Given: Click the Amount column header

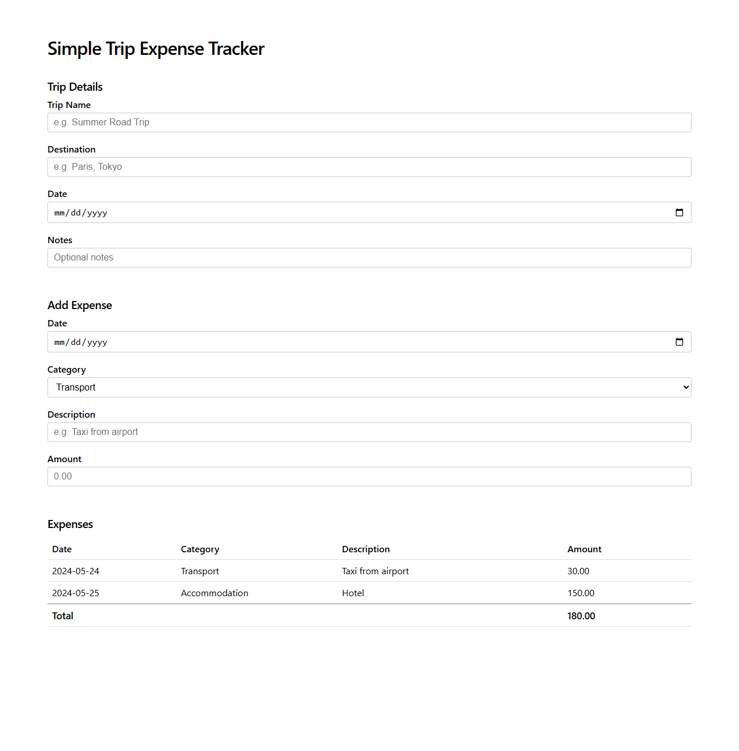Looking at the screenshot, I should (584, 549).
